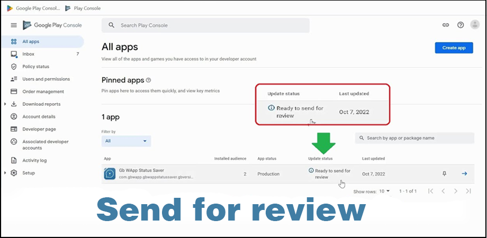Change the Show rows count dropdown

click(x=385, y=191)
